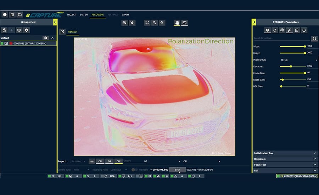The height and width of the screenshot is (195, 319).
Task: Click the BG button
Action: click(x=110, y=161)
